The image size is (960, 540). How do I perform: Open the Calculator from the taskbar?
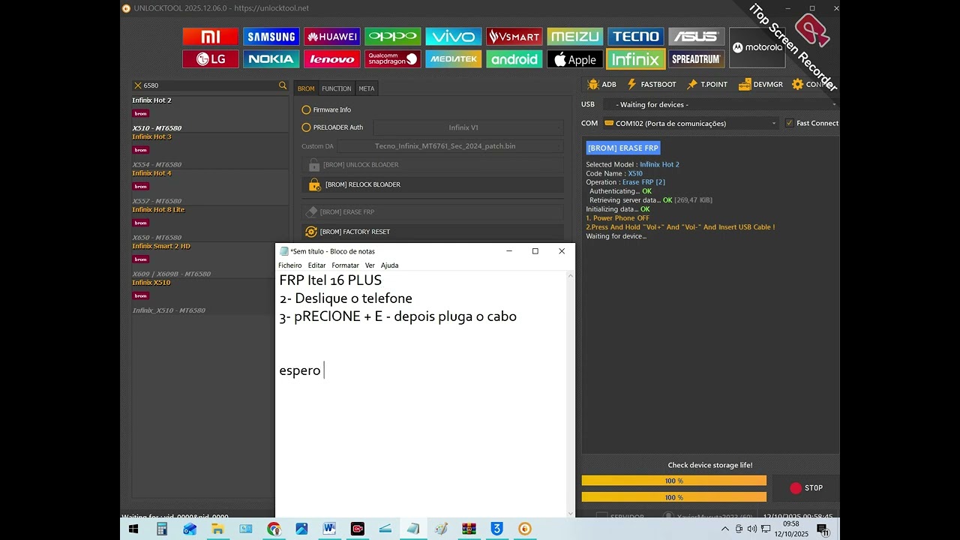(x=161, y=529)
